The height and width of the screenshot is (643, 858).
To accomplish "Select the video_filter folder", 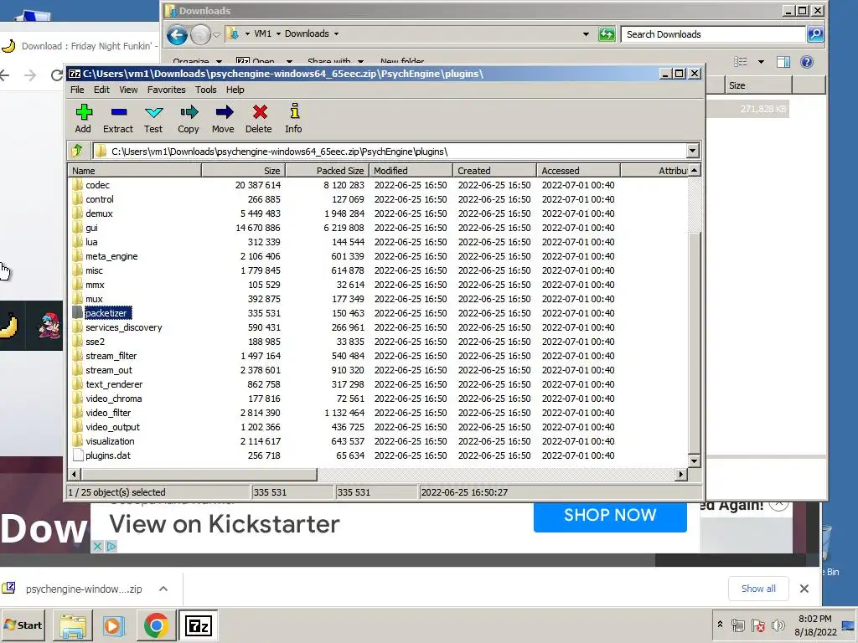I will tap(108, 413).
